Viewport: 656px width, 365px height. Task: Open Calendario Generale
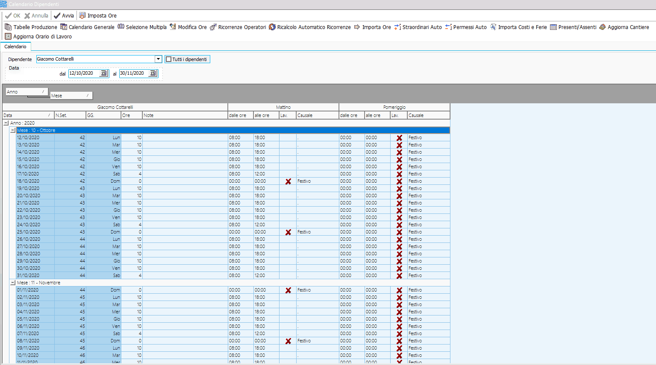pos(88,27)
